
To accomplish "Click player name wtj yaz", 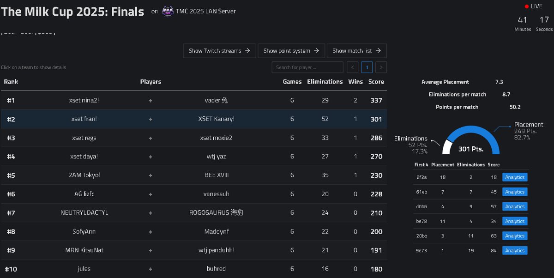I will 216,157.
